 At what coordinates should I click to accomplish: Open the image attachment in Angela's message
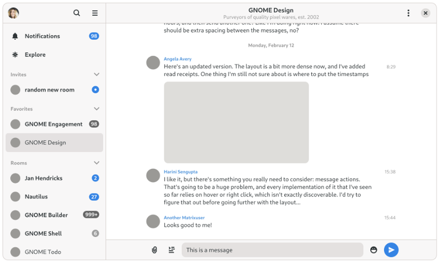click(x=236, y=122)
